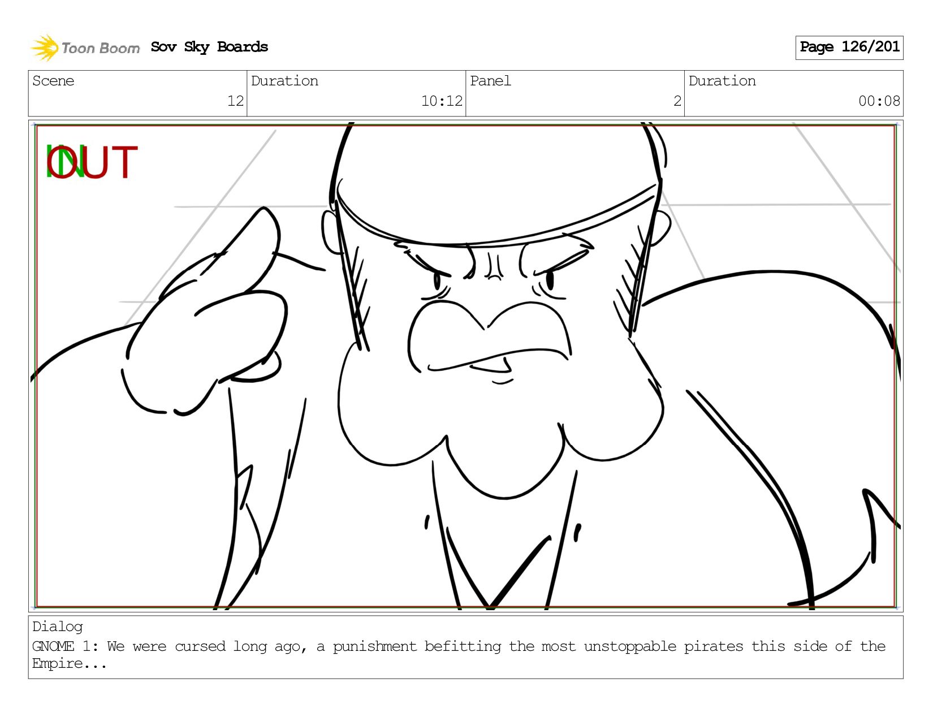This screenshot has height=721, width=933.
Task: Click the storyboard panel drawing thumbnail
Action: click(x=465, y=366)
